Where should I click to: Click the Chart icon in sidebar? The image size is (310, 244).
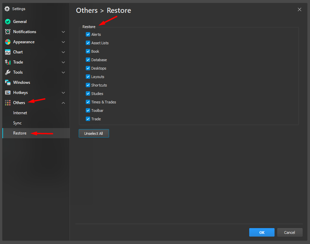click(x=8, y=52)
